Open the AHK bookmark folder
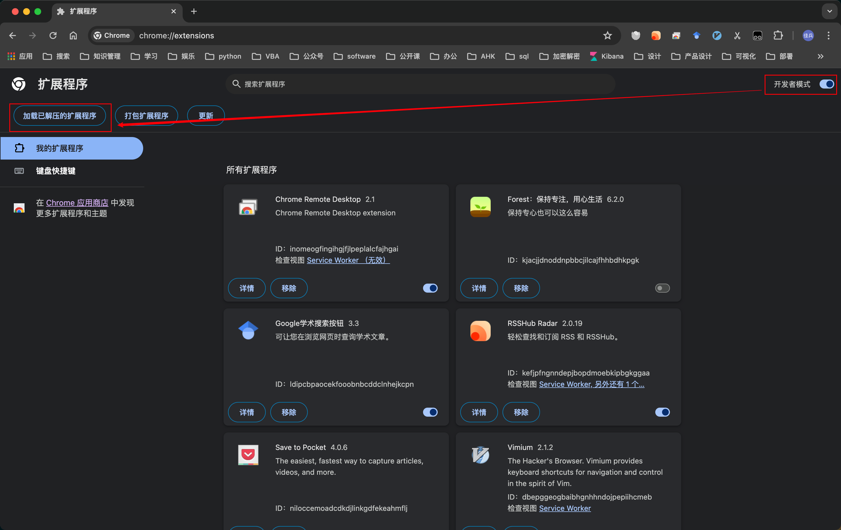This screenshot has width=841, height=530. (481, 56)
